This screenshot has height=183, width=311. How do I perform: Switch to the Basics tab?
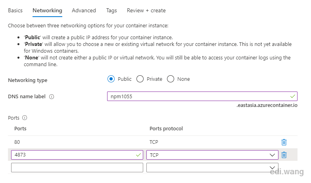(x=15, y=10)
